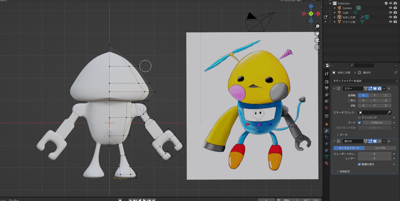400x201 pixels.
Task: Uncheck the マージ checkbox
Action: click(x=359, y=122)
